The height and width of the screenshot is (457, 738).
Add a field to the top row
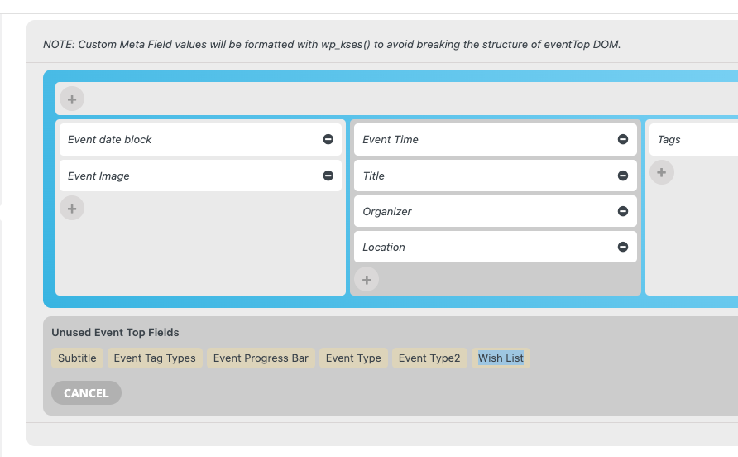point(72,99)
